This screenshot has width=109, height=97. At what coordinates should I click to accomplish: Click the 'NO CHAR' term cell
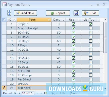[34, 71]
